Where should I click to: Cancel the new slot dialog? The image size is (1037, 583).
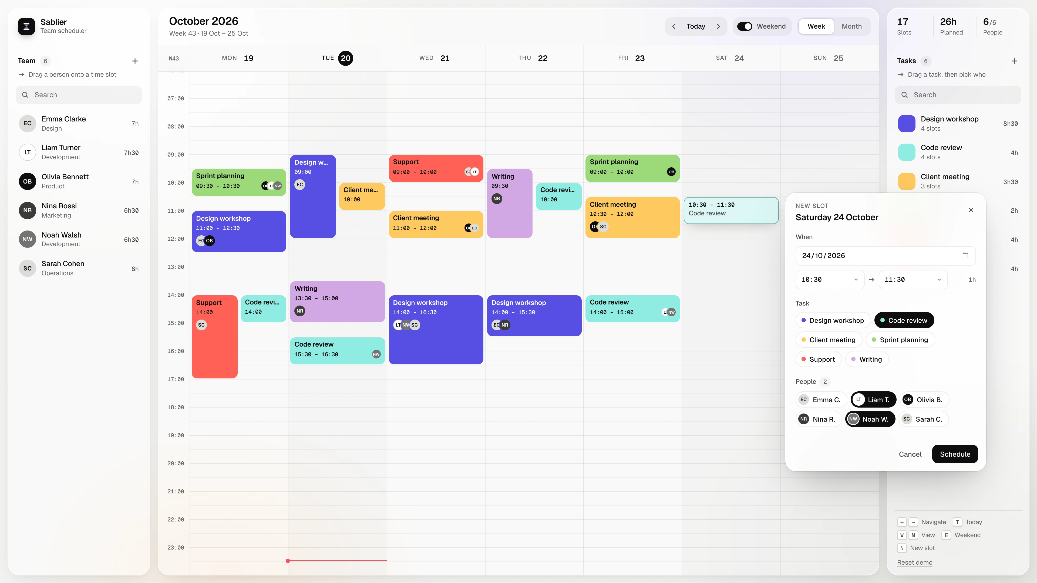tap(910, 454)
